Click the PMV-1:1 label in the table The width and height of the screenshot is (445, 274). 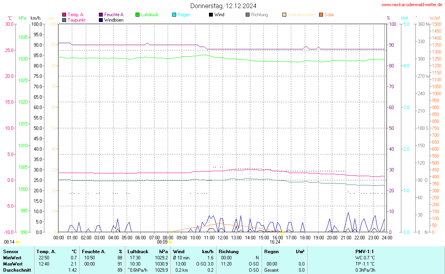pos(364,252)
